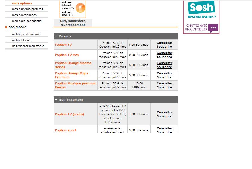The width and height of the screenshot is (252, 169).
Task: Select the + de 30 chaînes TV description
Action: (113, 114)
